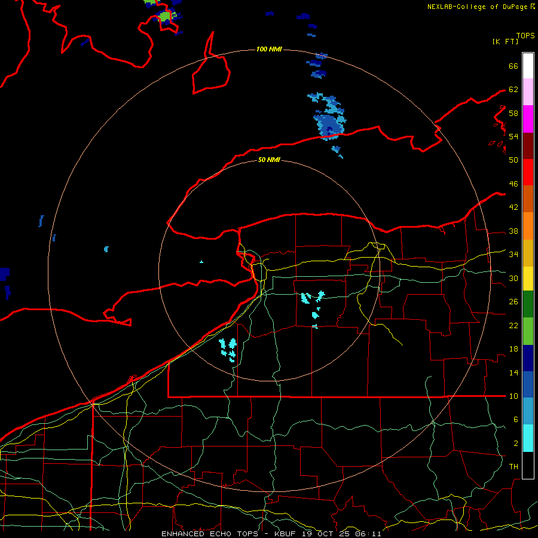The height and width of the screenshot is (538, 538).
Task: Click the legend value 18
Action: point(513,349)
